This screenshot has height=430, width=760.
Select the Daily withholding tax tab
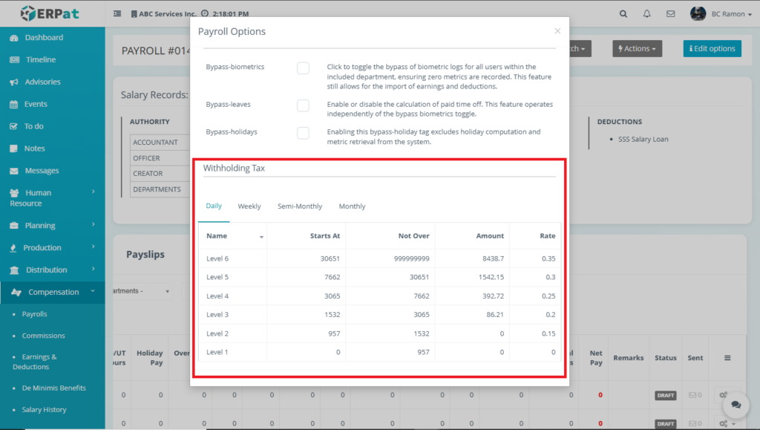214,206
